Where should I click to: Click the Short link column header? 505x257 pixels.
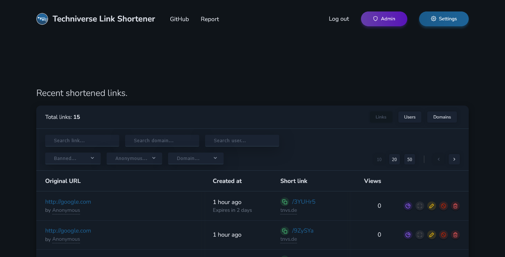coord(294,181)
